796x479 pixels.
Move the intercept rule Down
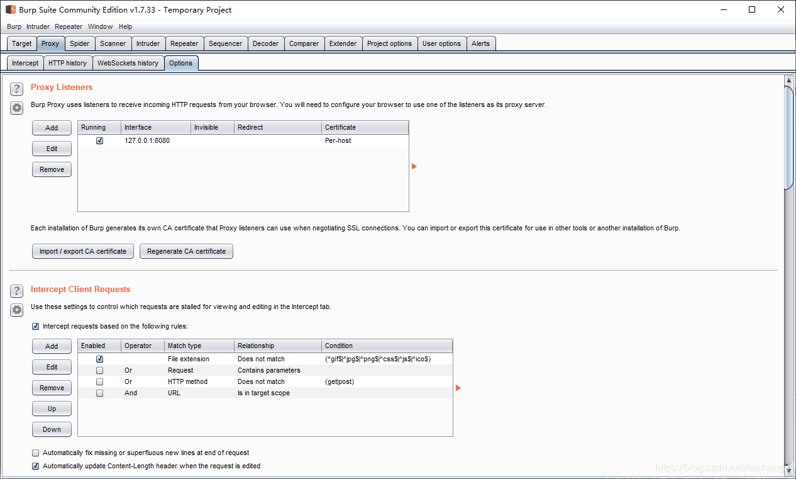click(x=52, y=429)
